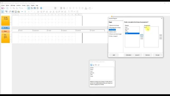The image size is (170, 96).
Task: Click the Label field tool icon
Action: point(10,11)
